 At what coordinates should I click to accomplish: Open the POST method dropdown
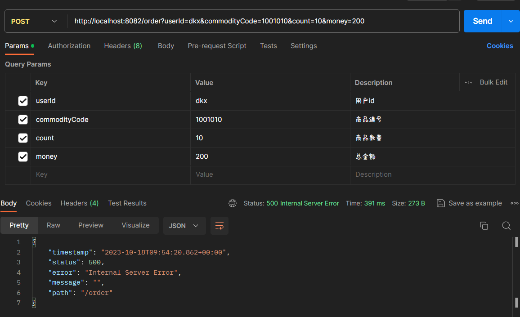click(34, 21)
